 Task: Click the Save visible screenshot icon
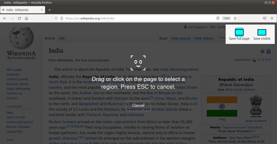coord(262,32)
